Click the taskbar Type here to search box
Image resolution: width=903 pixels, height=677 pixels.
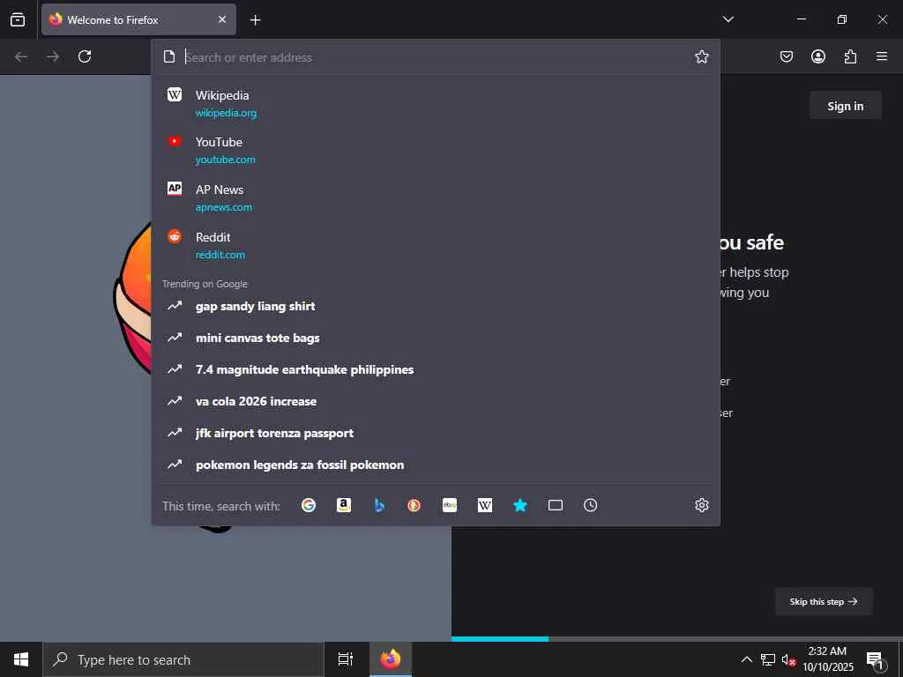coord(183,659)
